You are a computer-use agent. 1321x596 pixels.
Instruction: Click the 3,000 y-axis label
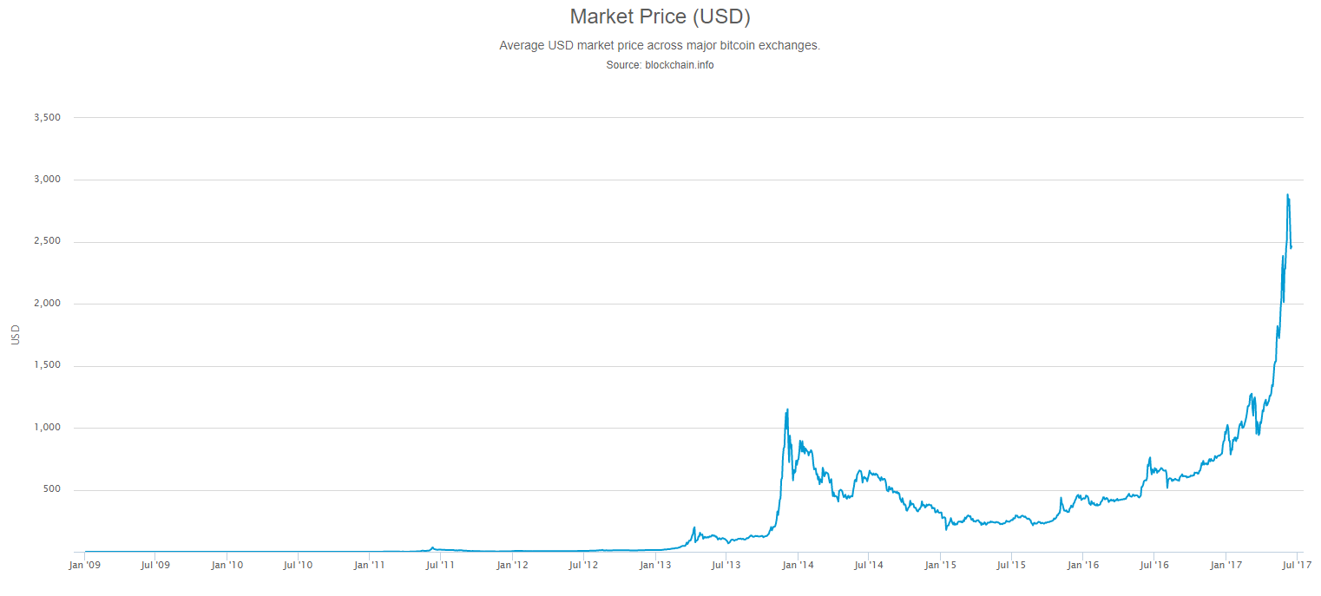(x=46, y=180)
